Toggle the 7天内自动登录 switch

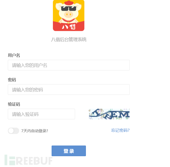[x=13, y=131]
